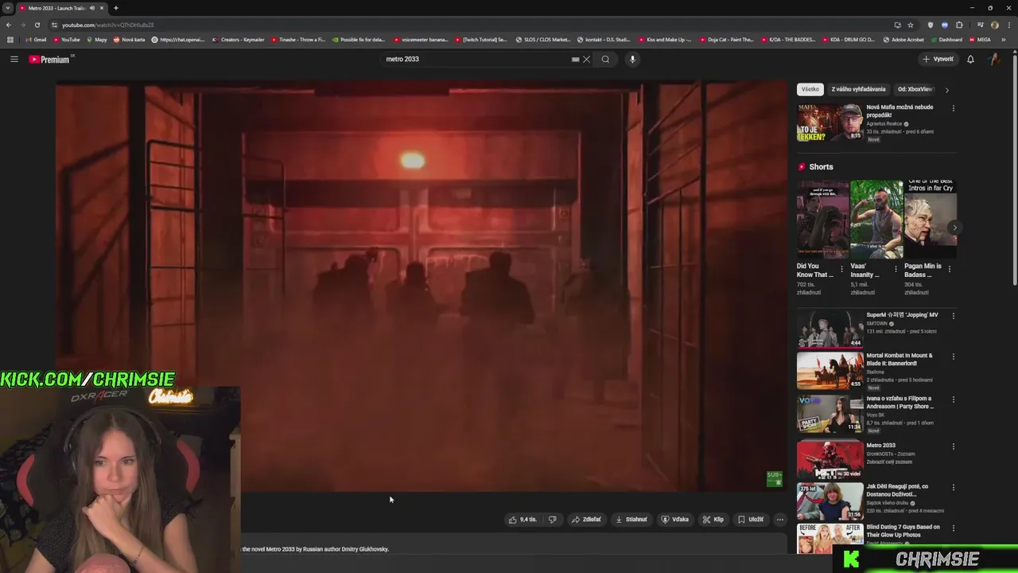
Task: Show next Shorts with carousel arrow
Action: click(x=954, y=228)
